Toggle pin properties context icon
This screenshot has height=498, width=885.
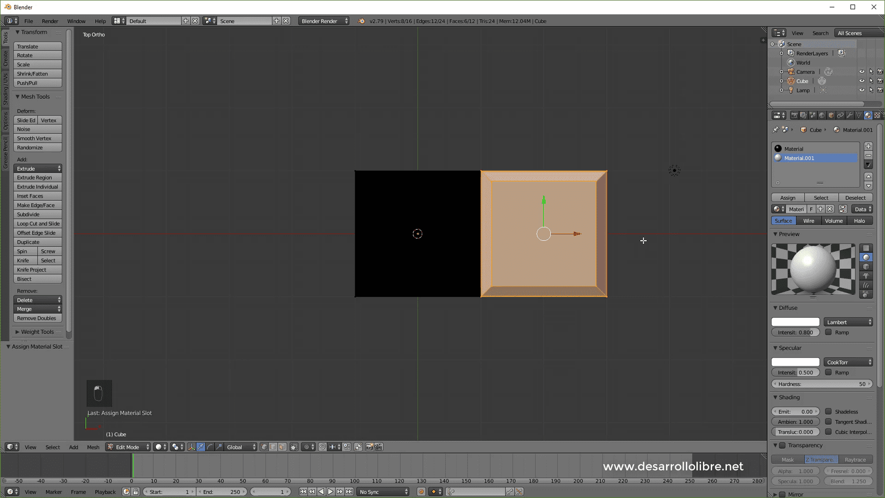click(x=775, y=129)
